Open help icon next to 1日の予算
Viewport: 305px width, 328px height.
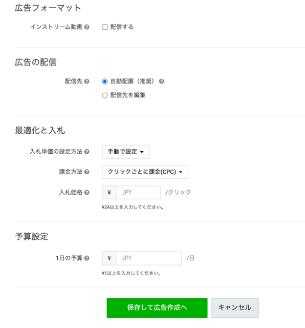point(86,258)
